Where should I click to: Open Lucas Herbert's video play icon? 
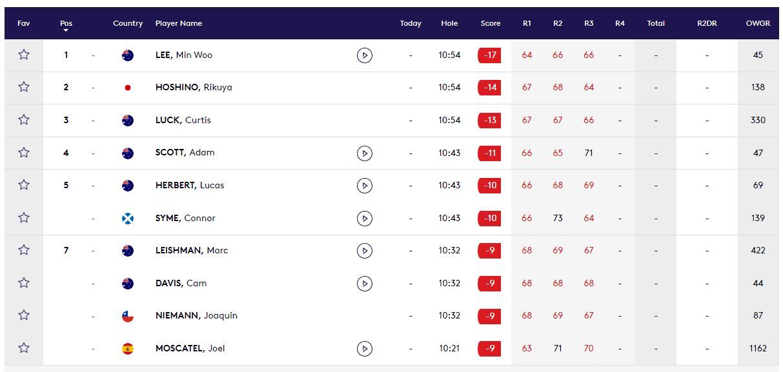pos(364,186)
